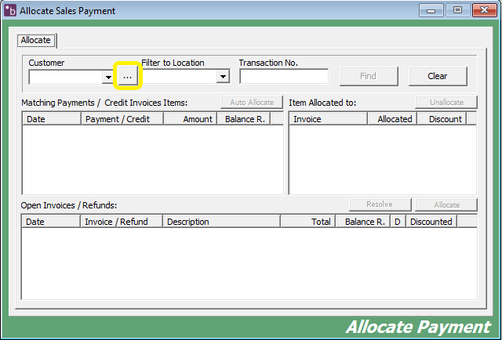Click the app icon in title bar
This screenshot has height=340, width=502.
tap(10, 11)
